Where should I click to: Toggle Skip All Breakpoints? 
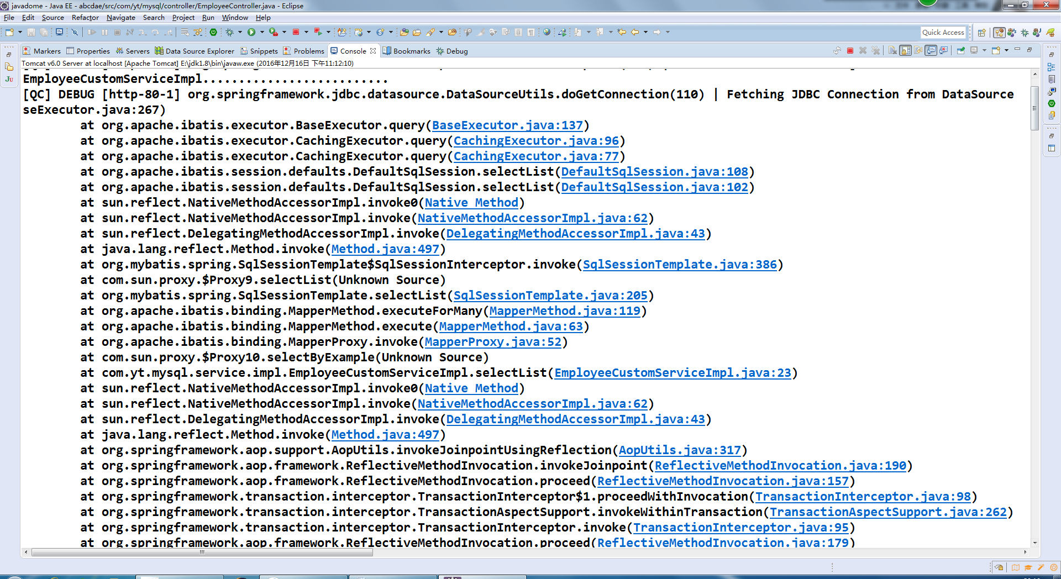75,32
